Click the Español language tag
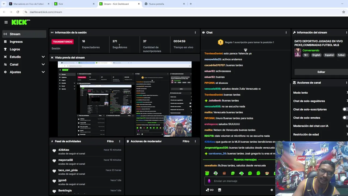348x196 pixels. coord(329,55)
